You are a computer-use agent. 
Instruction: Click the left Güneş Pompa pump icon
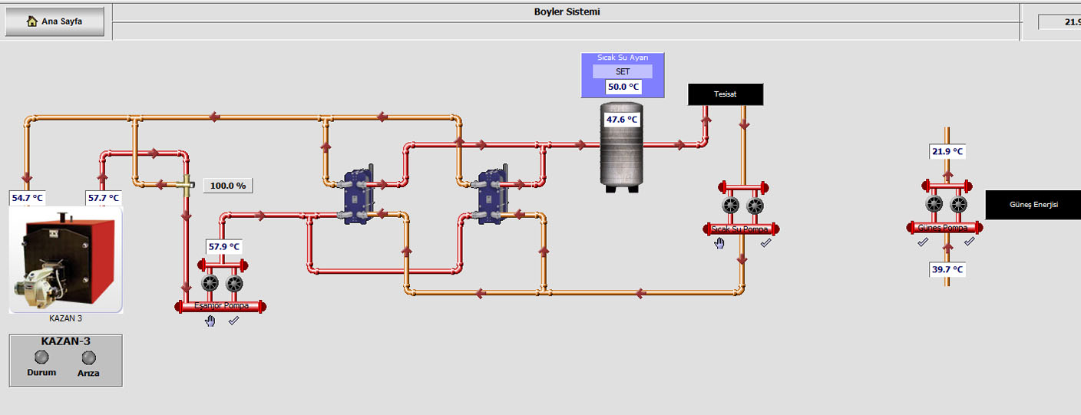point(934,205)
